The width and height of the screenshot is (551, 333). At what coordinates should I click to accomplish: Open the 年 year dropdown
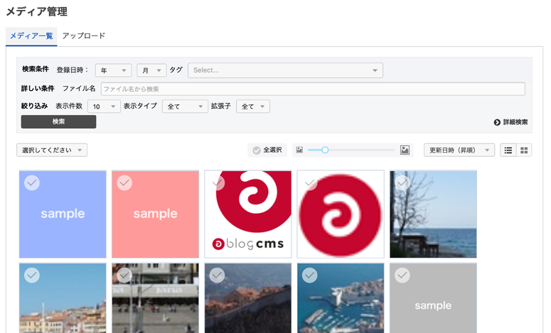(x=113, y=70)
